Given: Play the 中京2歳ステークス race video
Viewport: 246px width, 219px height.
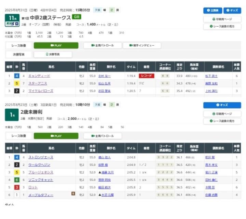Looking at the screenshot, I should pos(56,45).
